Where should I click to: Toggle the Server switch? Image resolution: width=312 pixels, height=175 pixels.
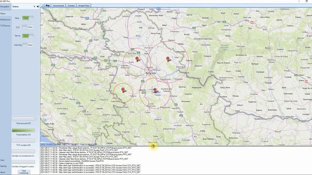28,35
